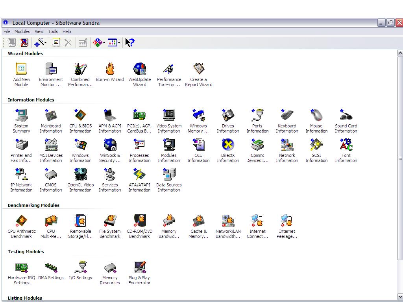Open the Help menu
Screen dimensions: 403x302
coord(67,31)
